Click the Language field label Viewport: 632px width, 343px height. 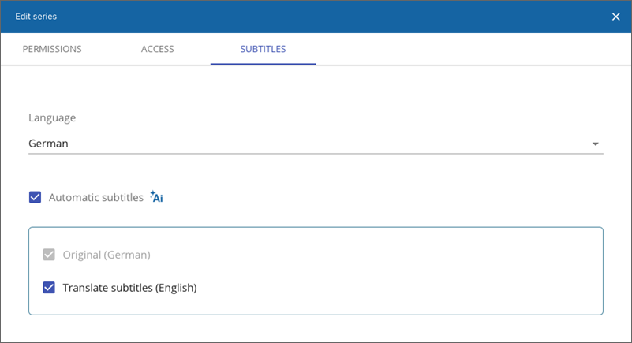click(x=52, y=118)
